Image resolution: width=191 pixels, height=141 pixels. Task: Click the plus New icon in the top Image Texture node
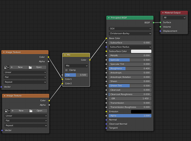(x=12, y=67)
